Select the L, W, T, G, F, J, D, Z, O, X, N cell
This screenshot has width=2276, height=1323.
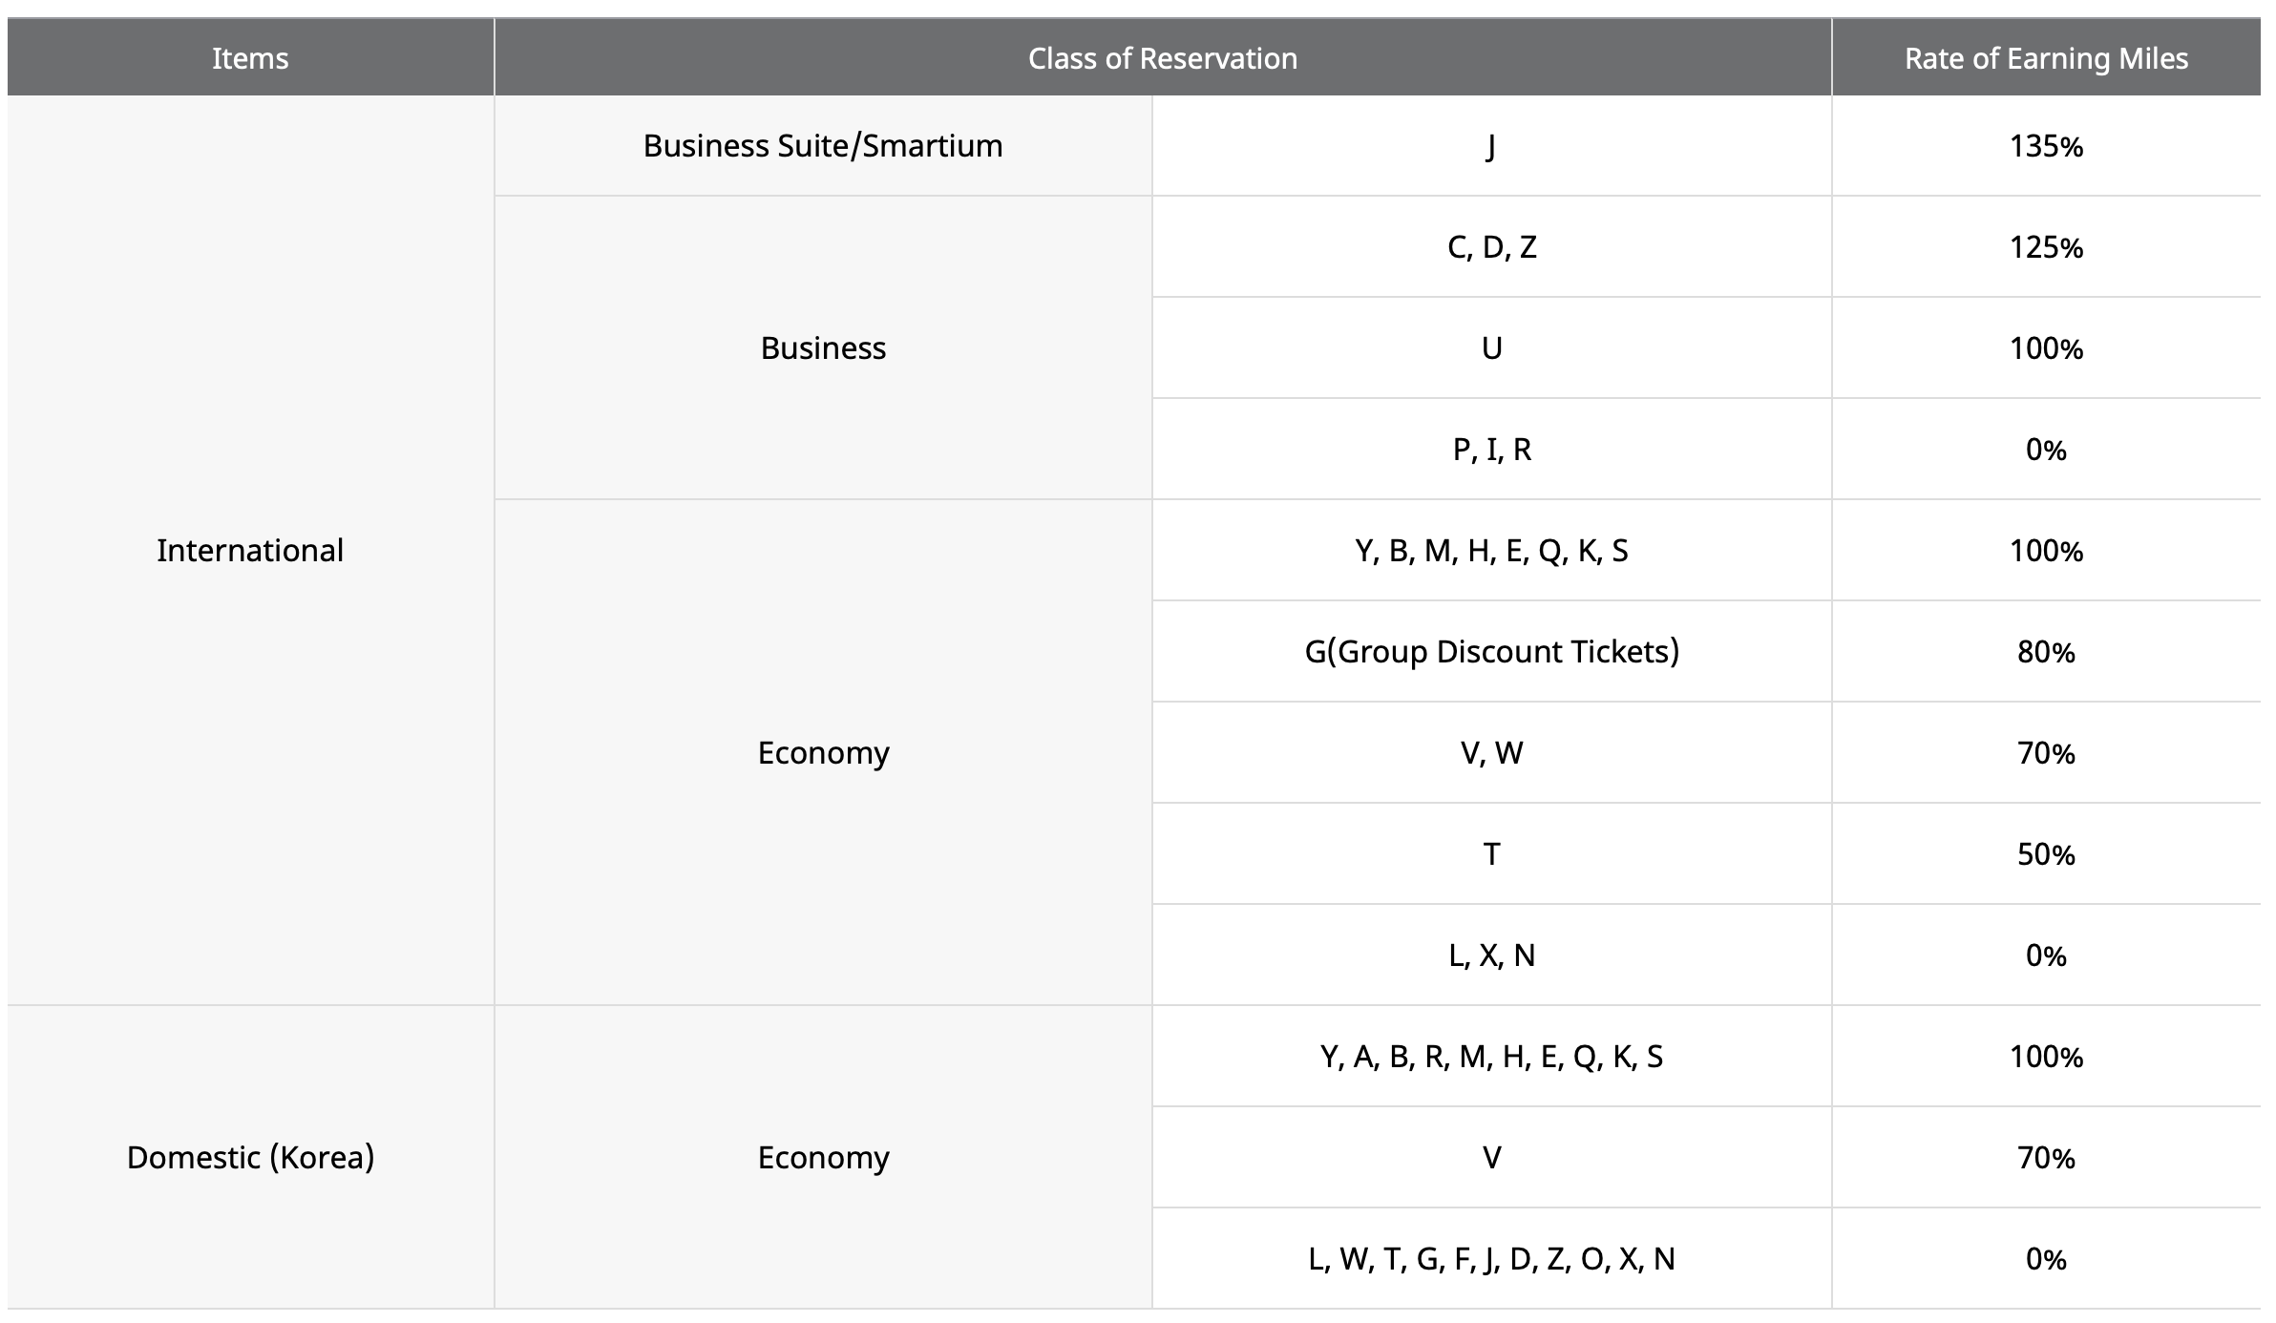click(1491, 1259)
